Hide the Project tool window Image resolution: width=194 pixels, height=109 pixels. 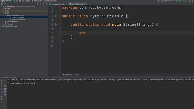click(x=47, y=4)
